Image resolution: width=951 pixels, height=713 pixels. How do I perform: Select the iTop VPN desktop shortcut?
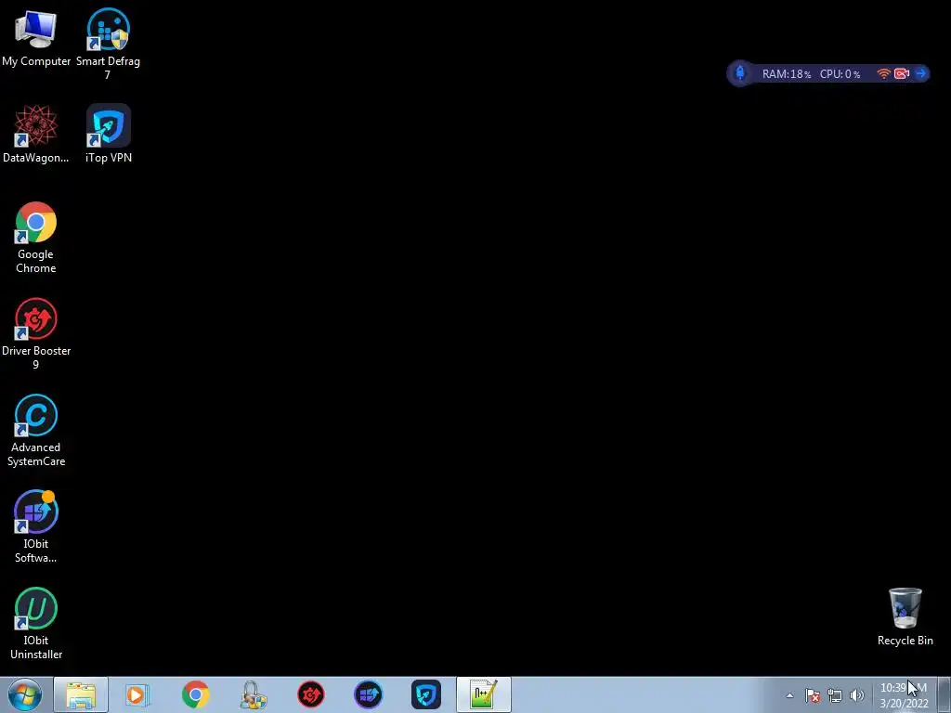click(109, 134)
